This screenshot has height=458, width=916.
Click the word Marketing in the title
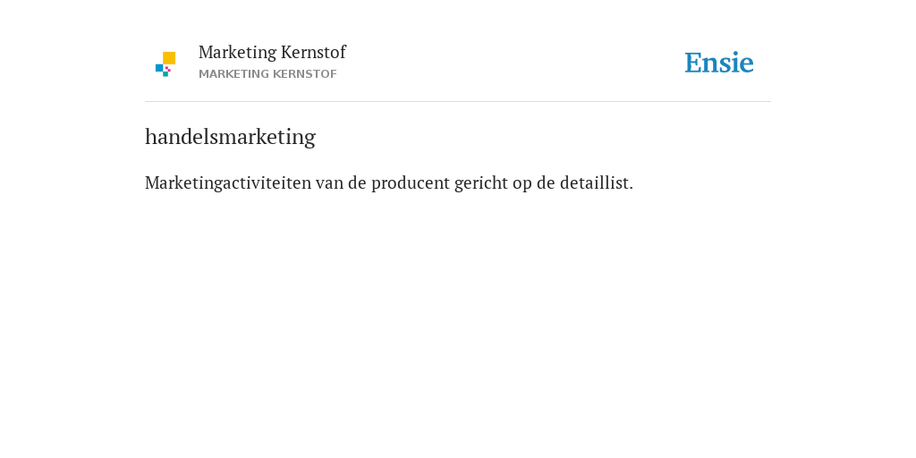coord(238,53)
